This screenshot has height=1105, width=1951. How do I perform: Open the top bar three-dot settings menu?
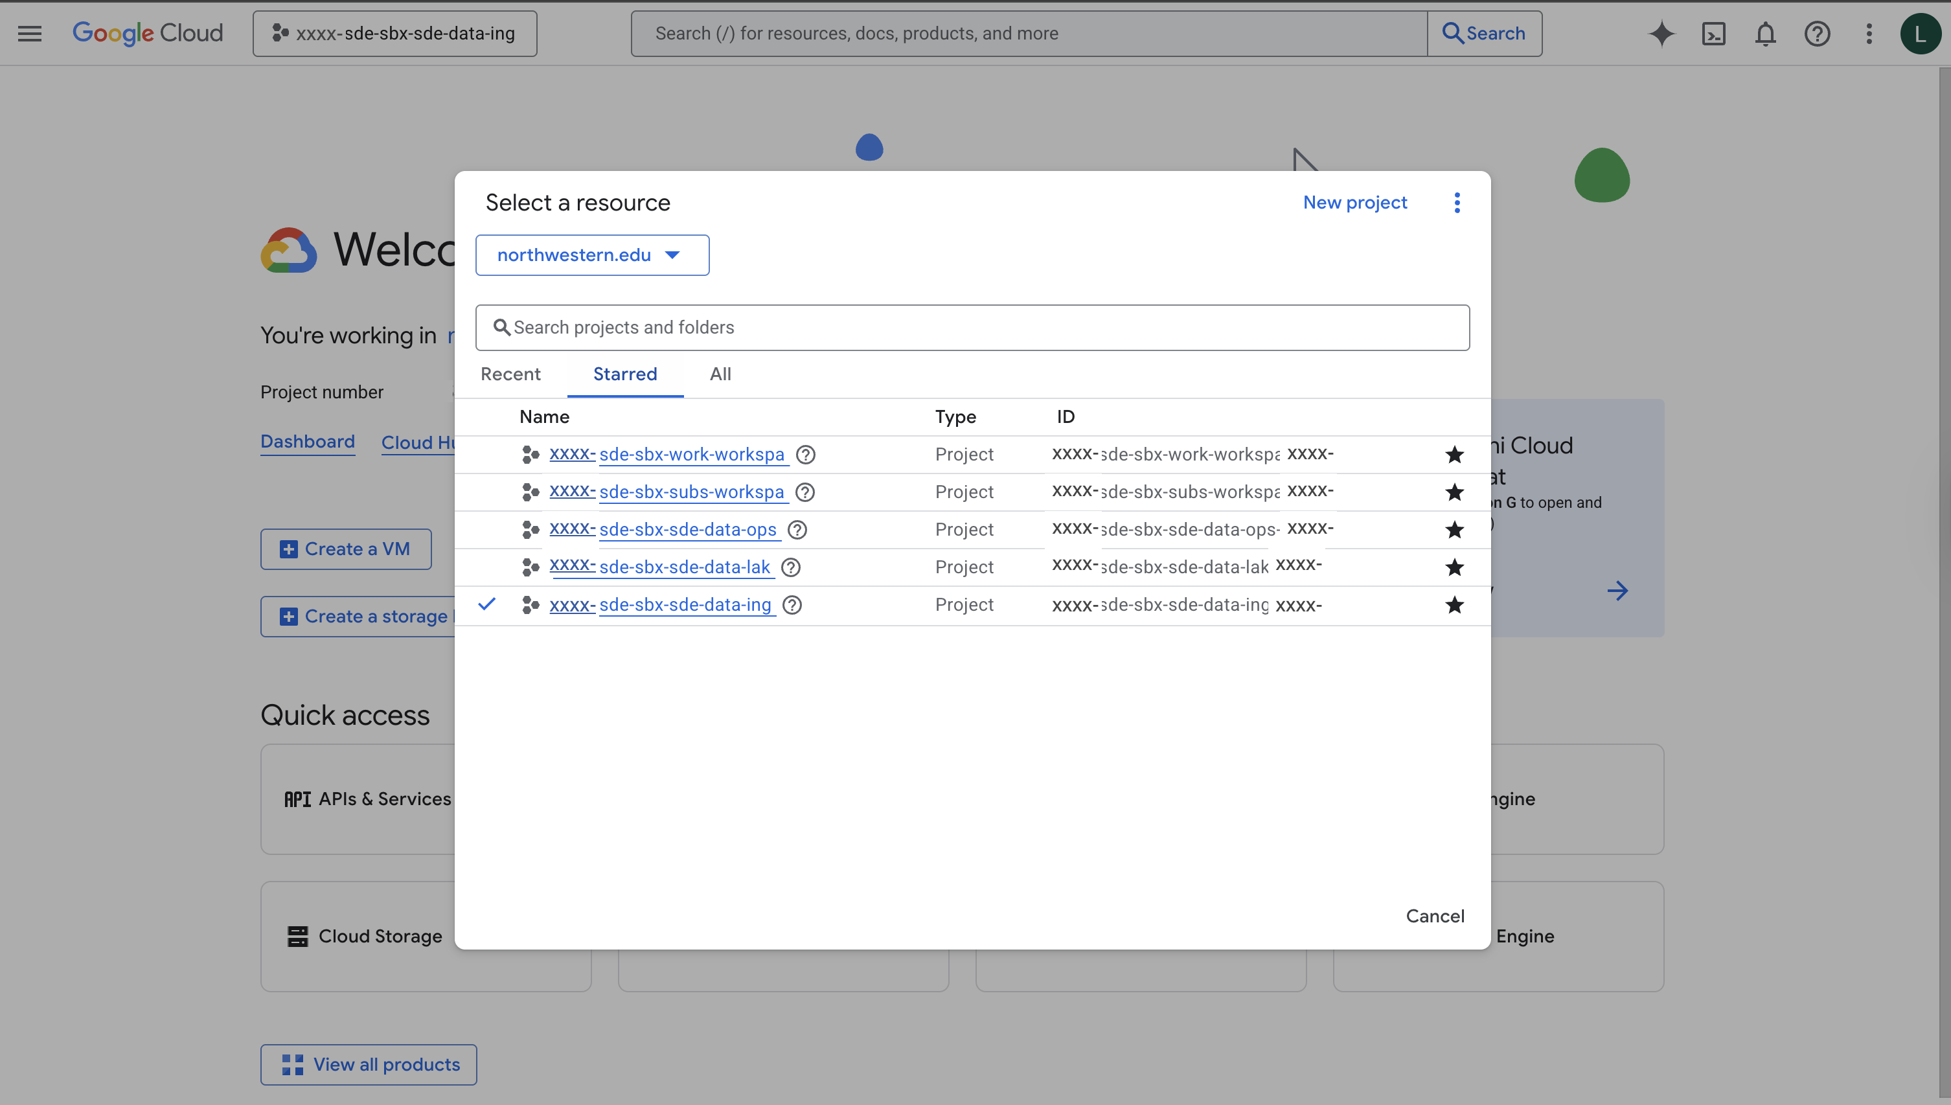1869,34
